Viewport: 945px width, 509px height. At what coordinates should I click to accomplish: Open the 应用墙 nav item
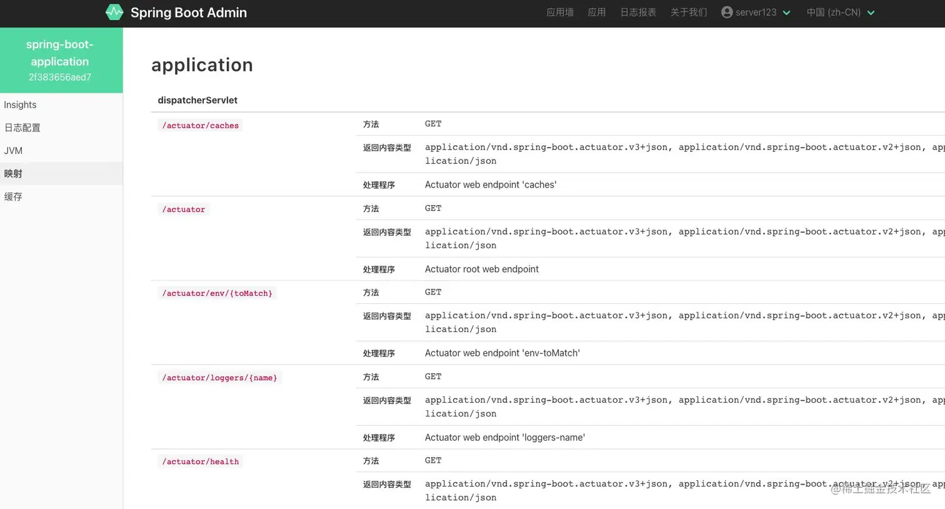coord(560,13)
